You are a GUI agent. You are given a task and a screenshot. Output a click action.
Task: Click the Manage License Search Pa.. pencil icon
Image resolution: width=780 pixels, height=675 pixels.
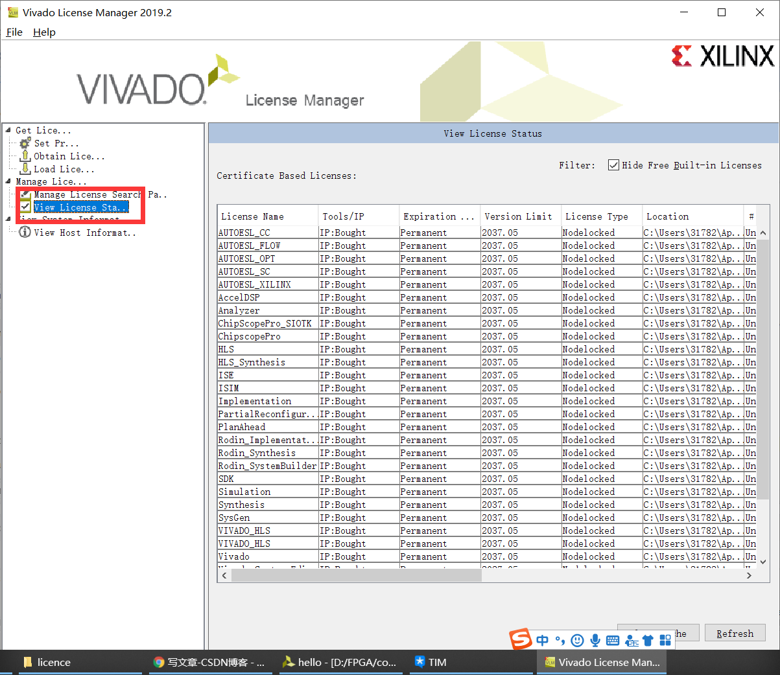pos(25,194)
